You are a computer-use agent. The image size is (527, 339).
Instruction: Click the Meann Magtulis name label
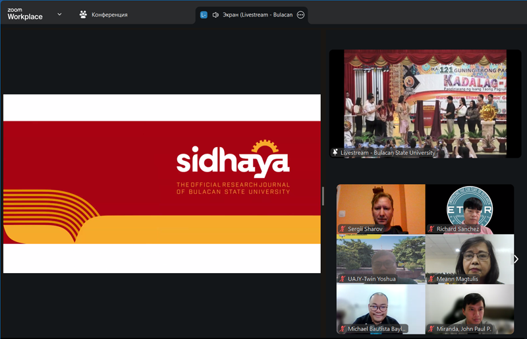pyautogui.click(x=457, y=279)
